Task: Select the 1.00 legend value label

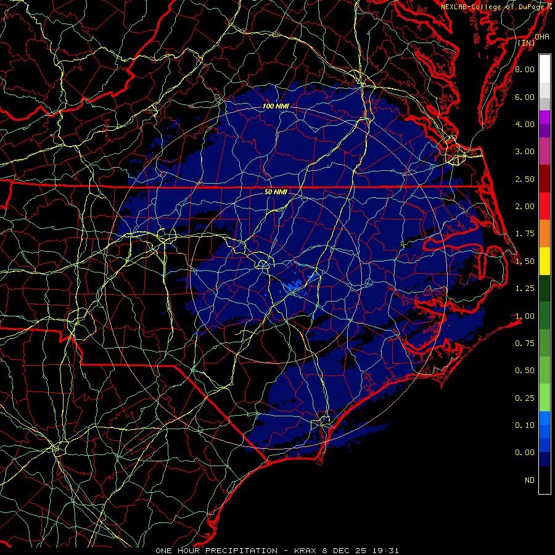Action: click(525, 316)
